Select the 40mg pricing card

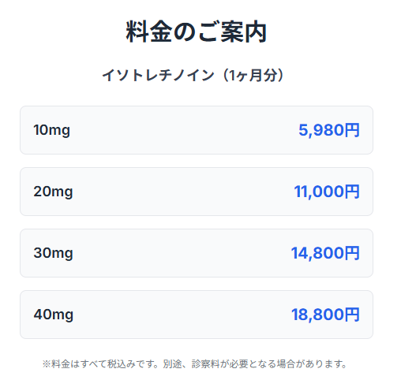197,315
